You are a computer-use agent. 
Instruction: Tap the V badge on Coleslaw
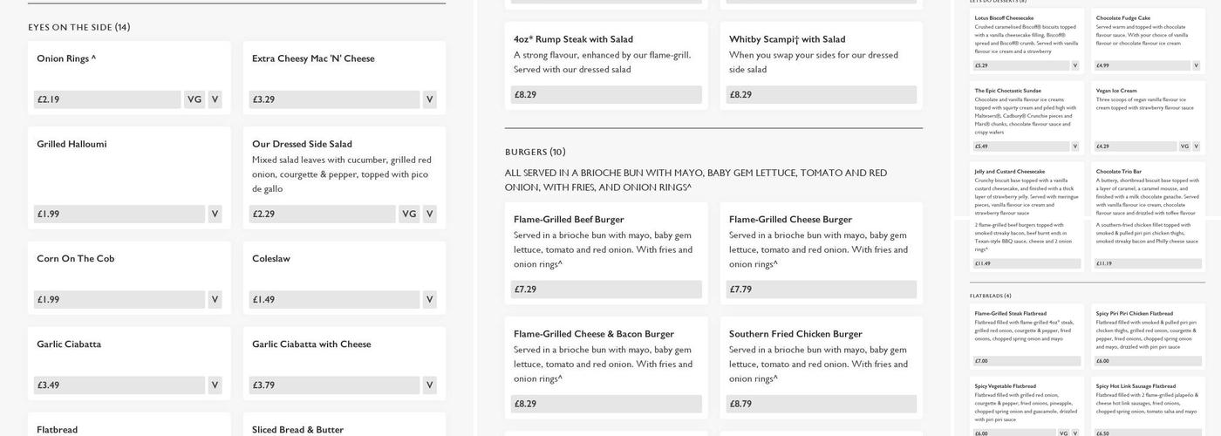pyautogui.click(x=429, y=299)
